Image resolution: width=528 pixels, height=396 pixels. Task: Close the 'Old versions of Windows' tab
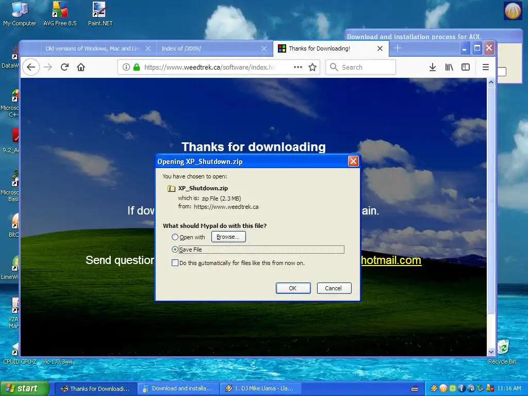point(148,48)
